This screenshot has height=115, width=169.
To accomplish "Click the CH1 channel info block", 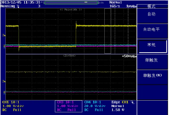I will 13,106.
